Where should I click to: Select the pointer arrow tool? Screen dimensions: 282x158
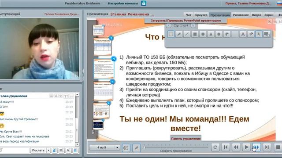point(259,34)
